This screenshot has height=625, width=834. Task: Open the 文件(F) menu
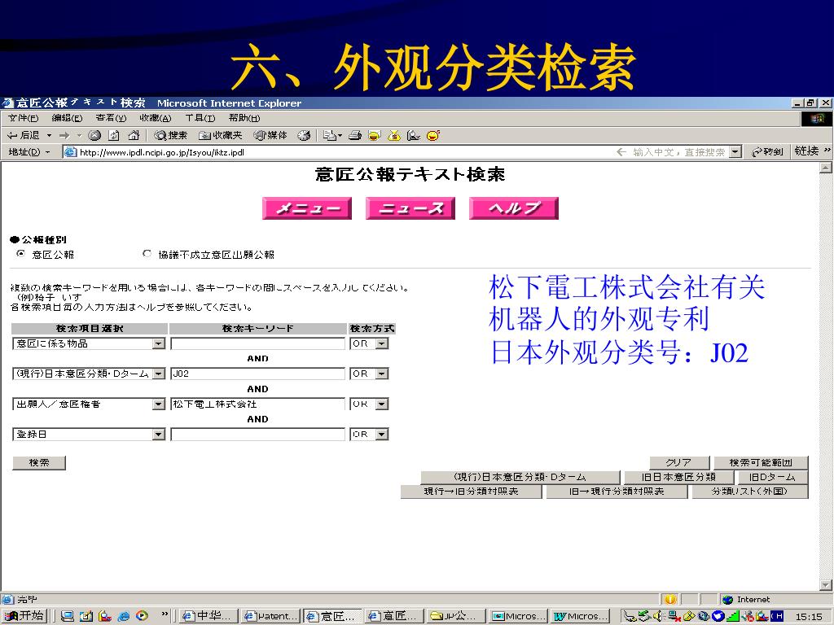coord(24,118)
